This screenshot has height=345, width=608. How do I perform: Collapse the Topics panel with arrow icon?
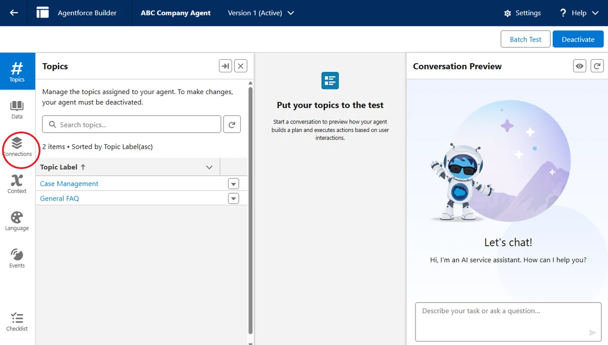(x=225, y=66)
